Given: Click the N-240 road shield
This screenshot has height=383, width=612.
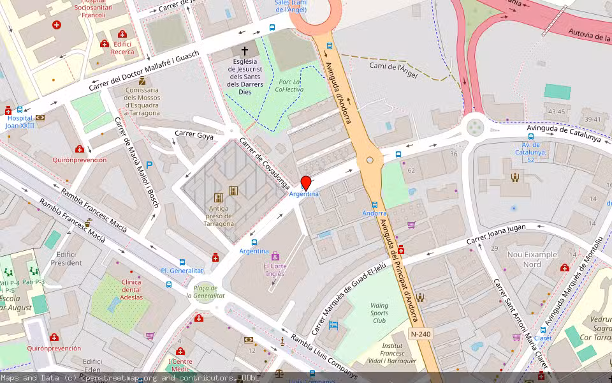Looking at the screenshot, I should [x=421, y=334].
